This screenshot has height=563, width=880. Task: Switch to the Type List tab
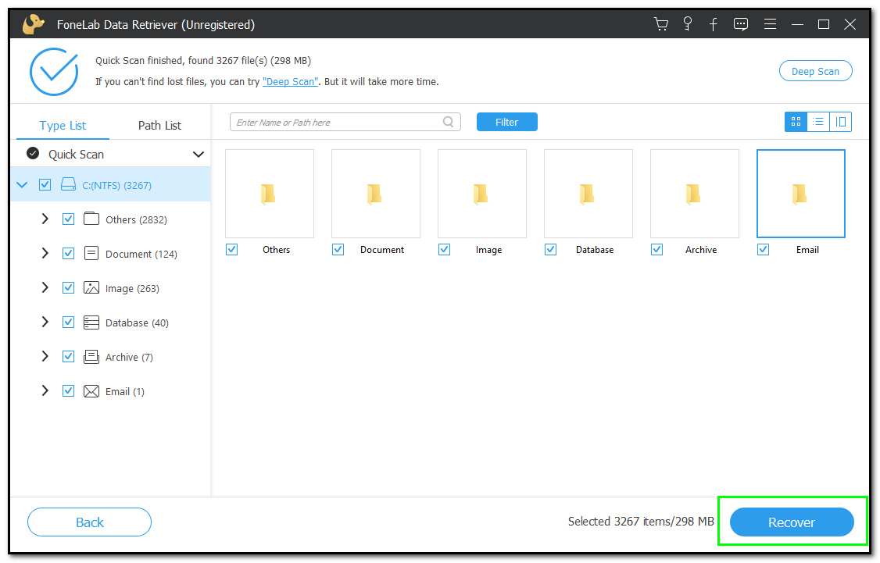point(63,125)
